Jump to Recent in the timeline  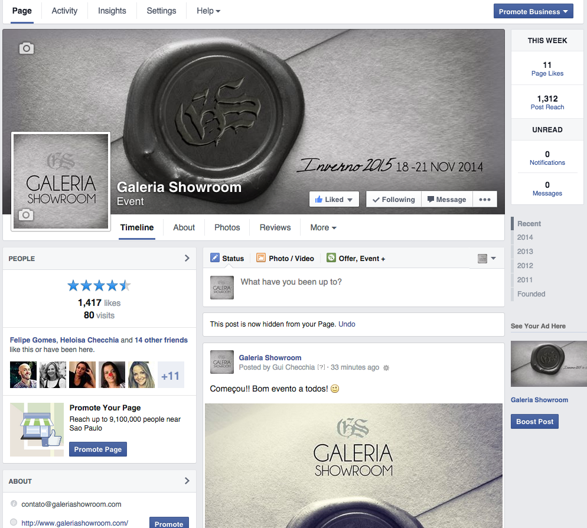click(x=529, y=224)
